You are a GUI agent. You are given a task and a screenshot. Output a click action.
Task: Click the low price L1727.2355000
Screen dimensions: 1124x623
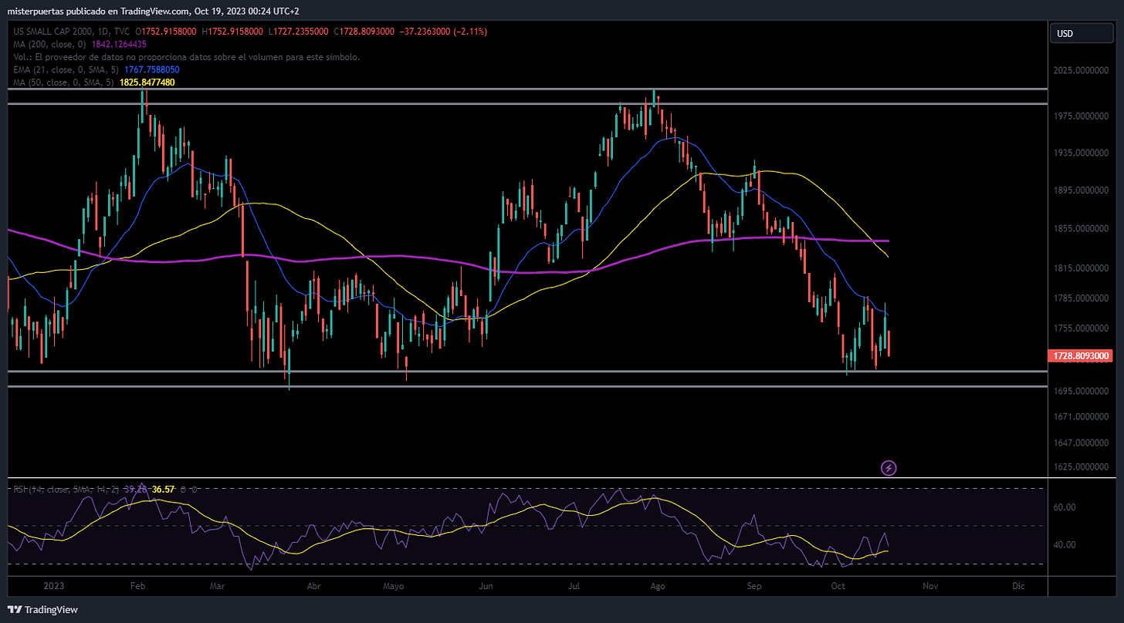coord(299,32)
